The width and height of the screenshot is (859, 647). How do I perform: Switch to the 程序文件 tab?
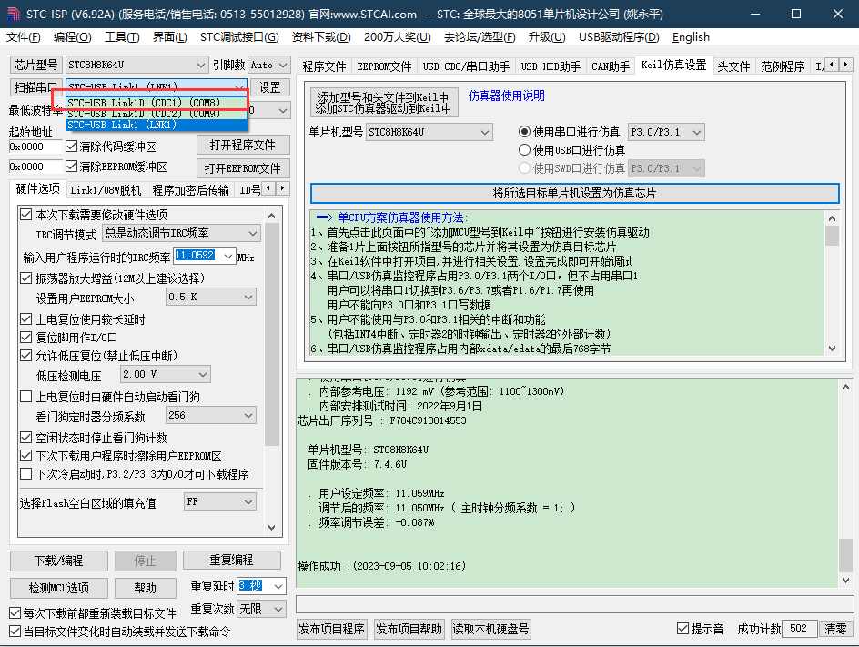tap(324, 66)
